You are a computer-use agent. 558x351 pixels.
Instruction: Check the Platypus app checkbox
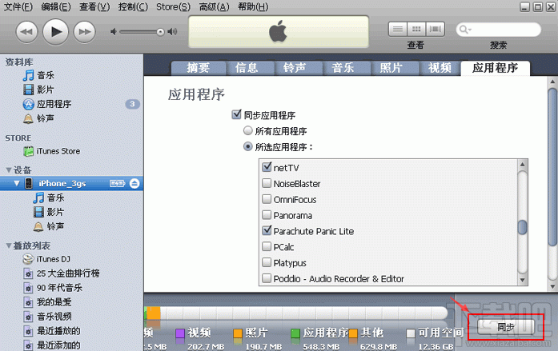[267, 262]
